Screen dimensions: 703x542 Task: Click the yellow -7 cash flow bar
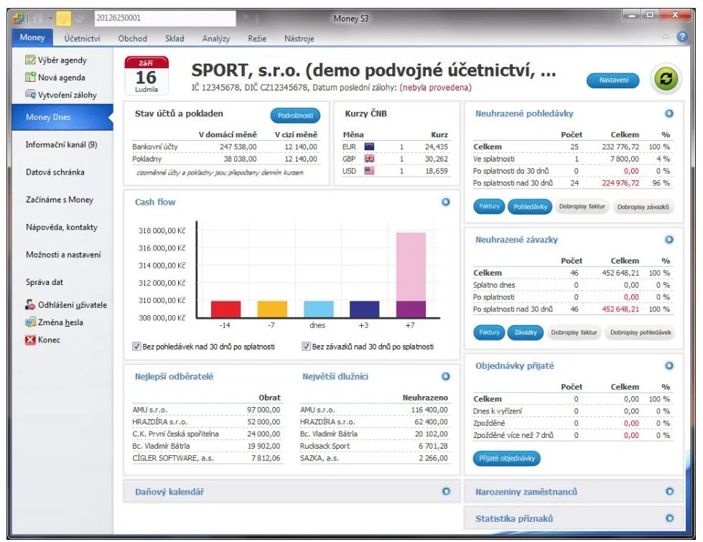[x=272, y=309]
